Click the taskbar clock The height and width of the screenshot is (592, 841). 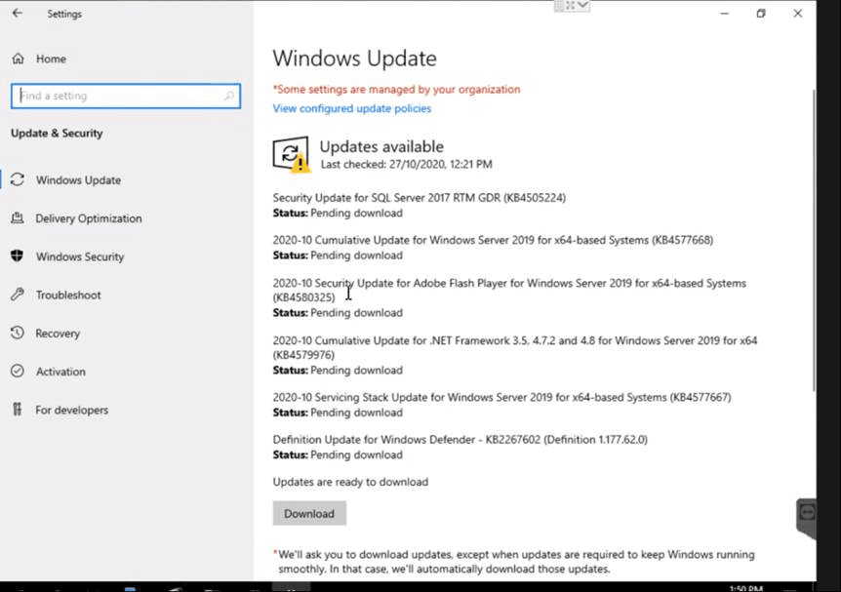(x=746, y=588)
